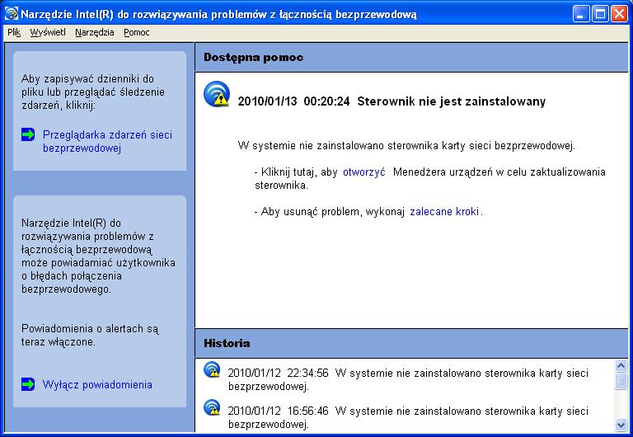This screenshot has width=633, height=437.
Task: Select history entry dated 2010/01/12 22:34:56
Action: pyautogui.click(x=408, y=379)
